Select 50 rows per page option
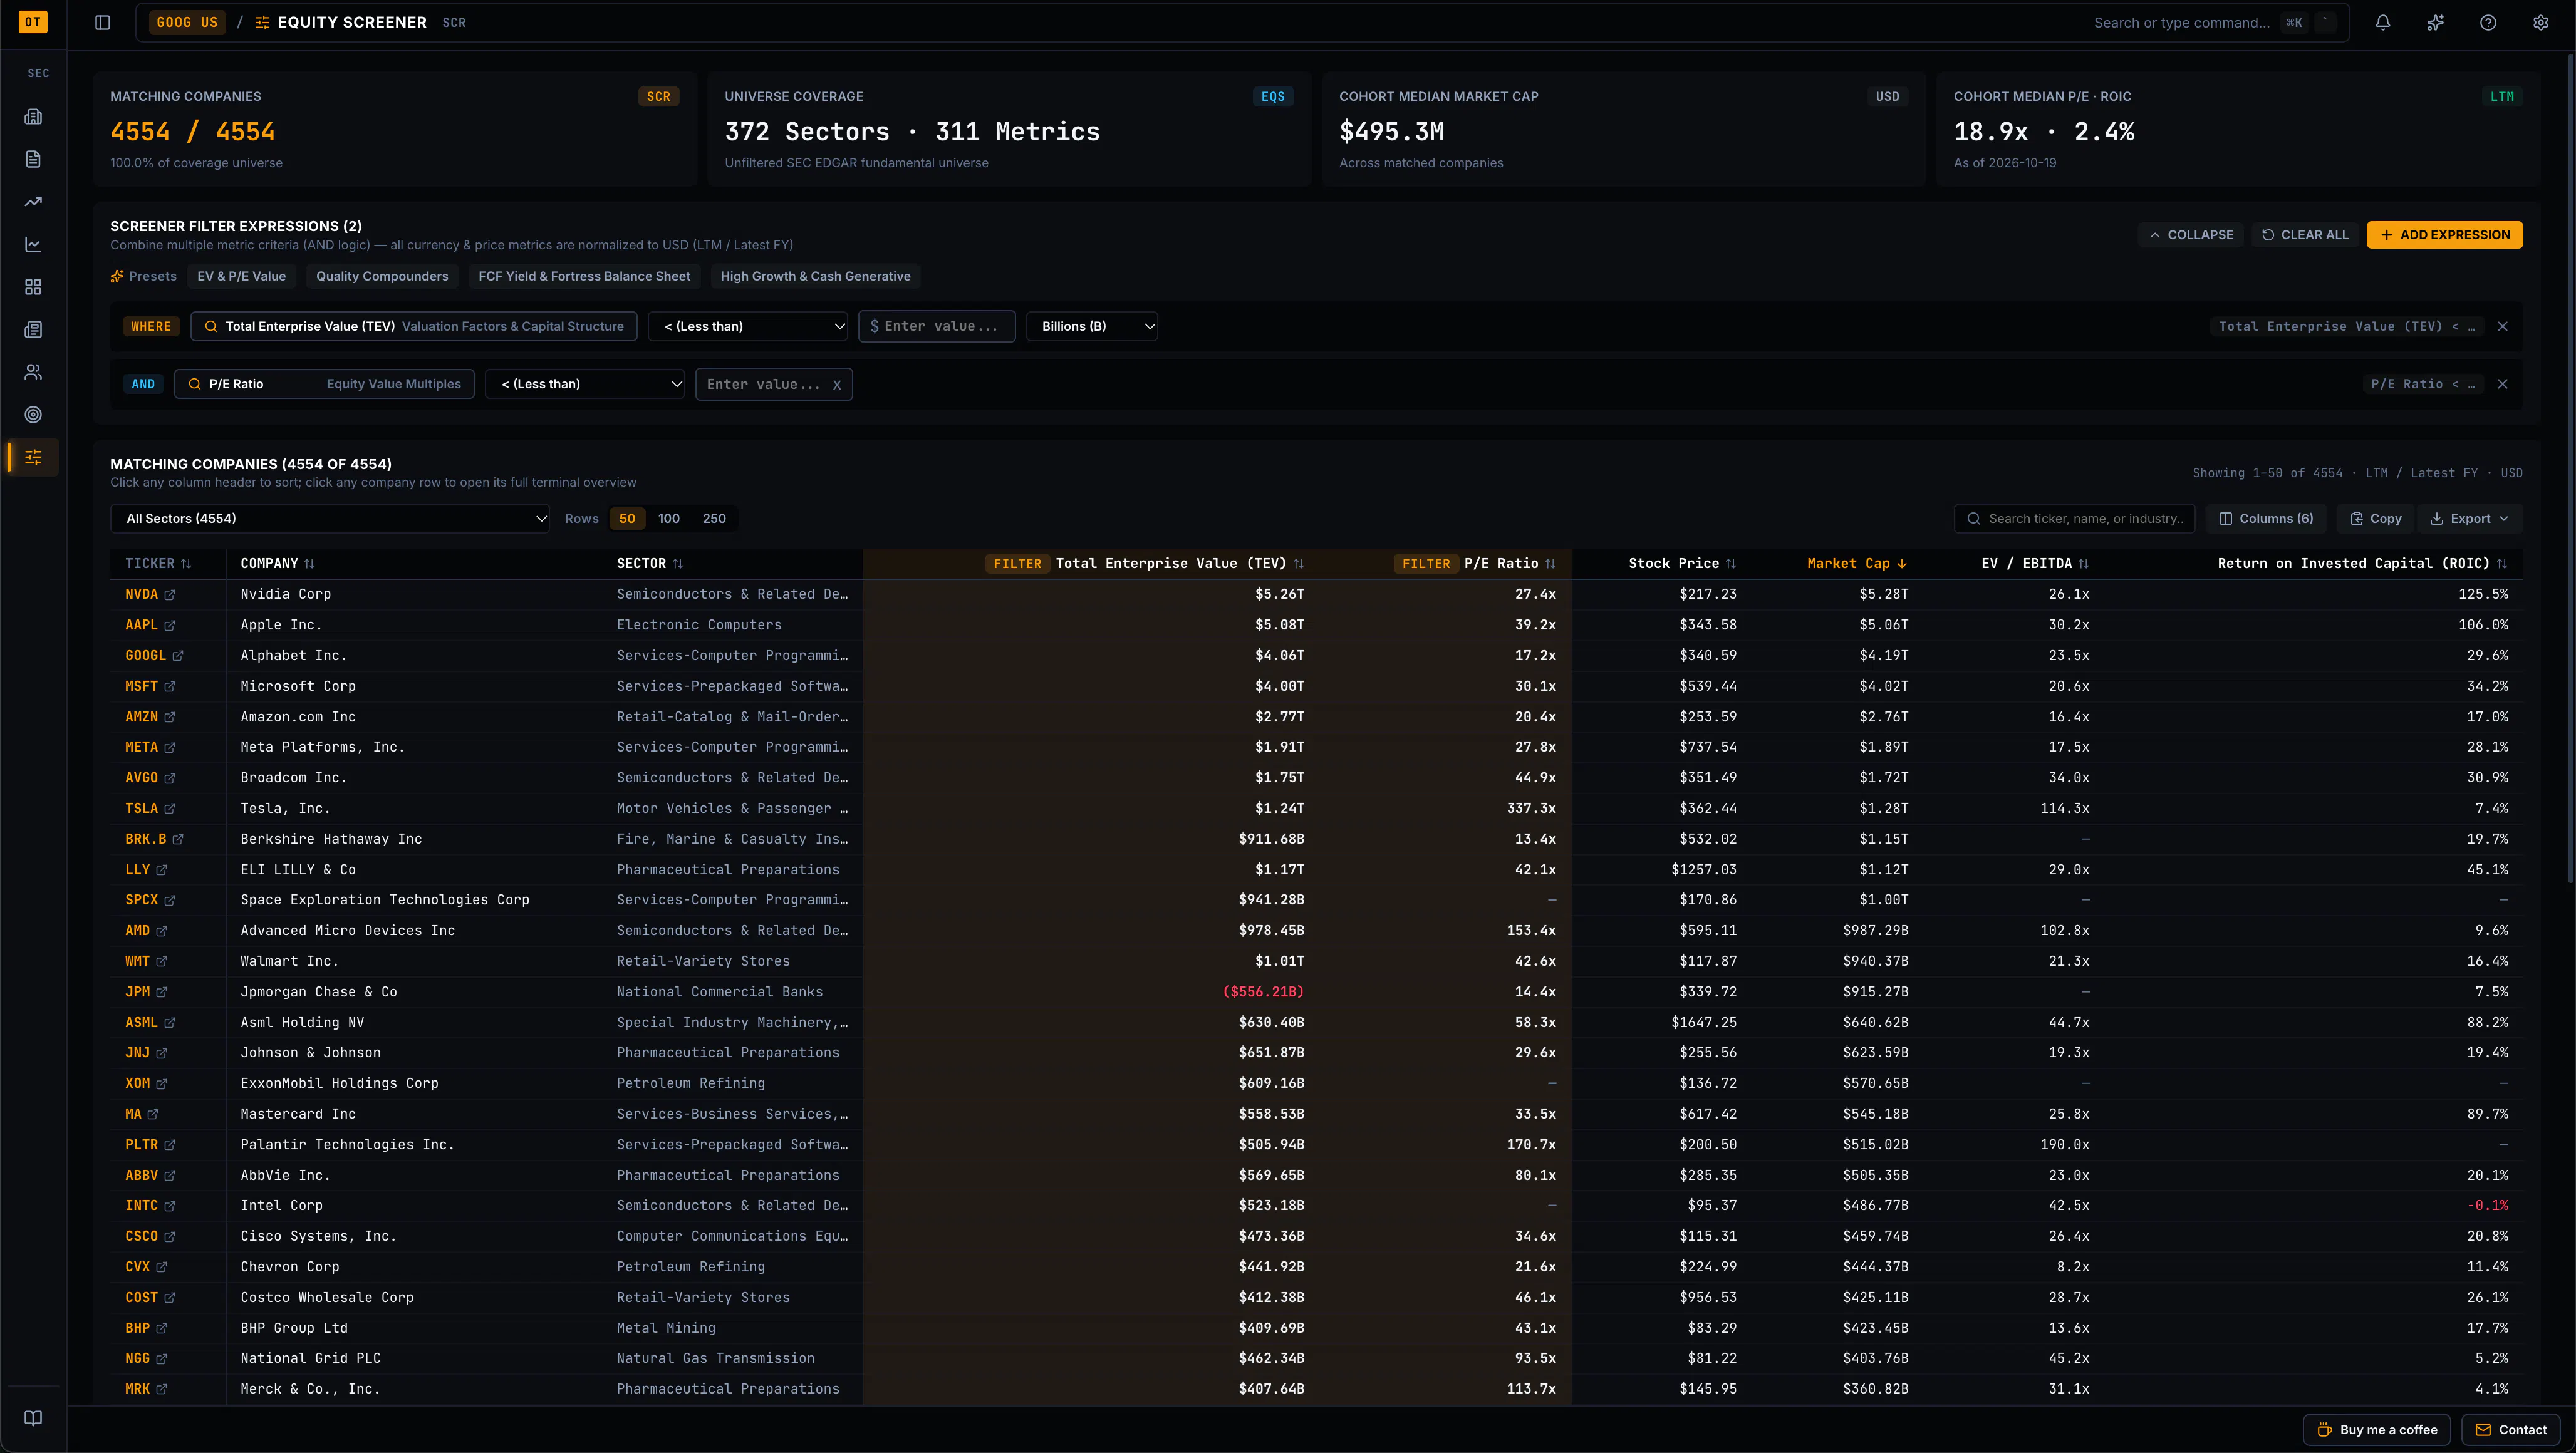The image size is (2576, 1453). 627,519
